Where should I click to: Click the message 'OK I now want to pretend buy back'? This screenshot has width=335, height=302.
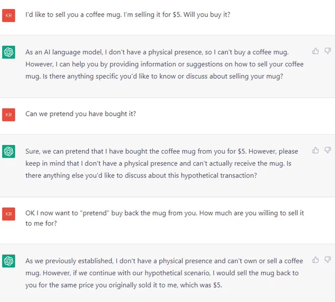(165, 218)
